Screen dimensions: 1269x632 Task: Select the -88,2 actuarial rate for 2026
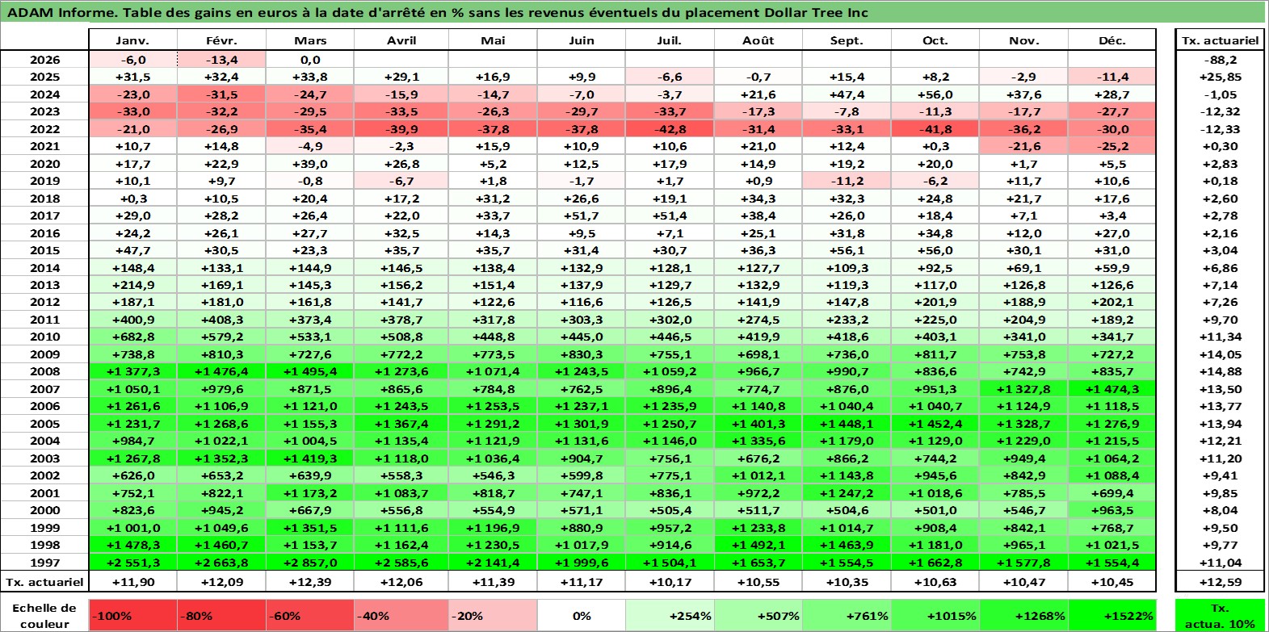pyautogui.click(x=1221, y=60)
